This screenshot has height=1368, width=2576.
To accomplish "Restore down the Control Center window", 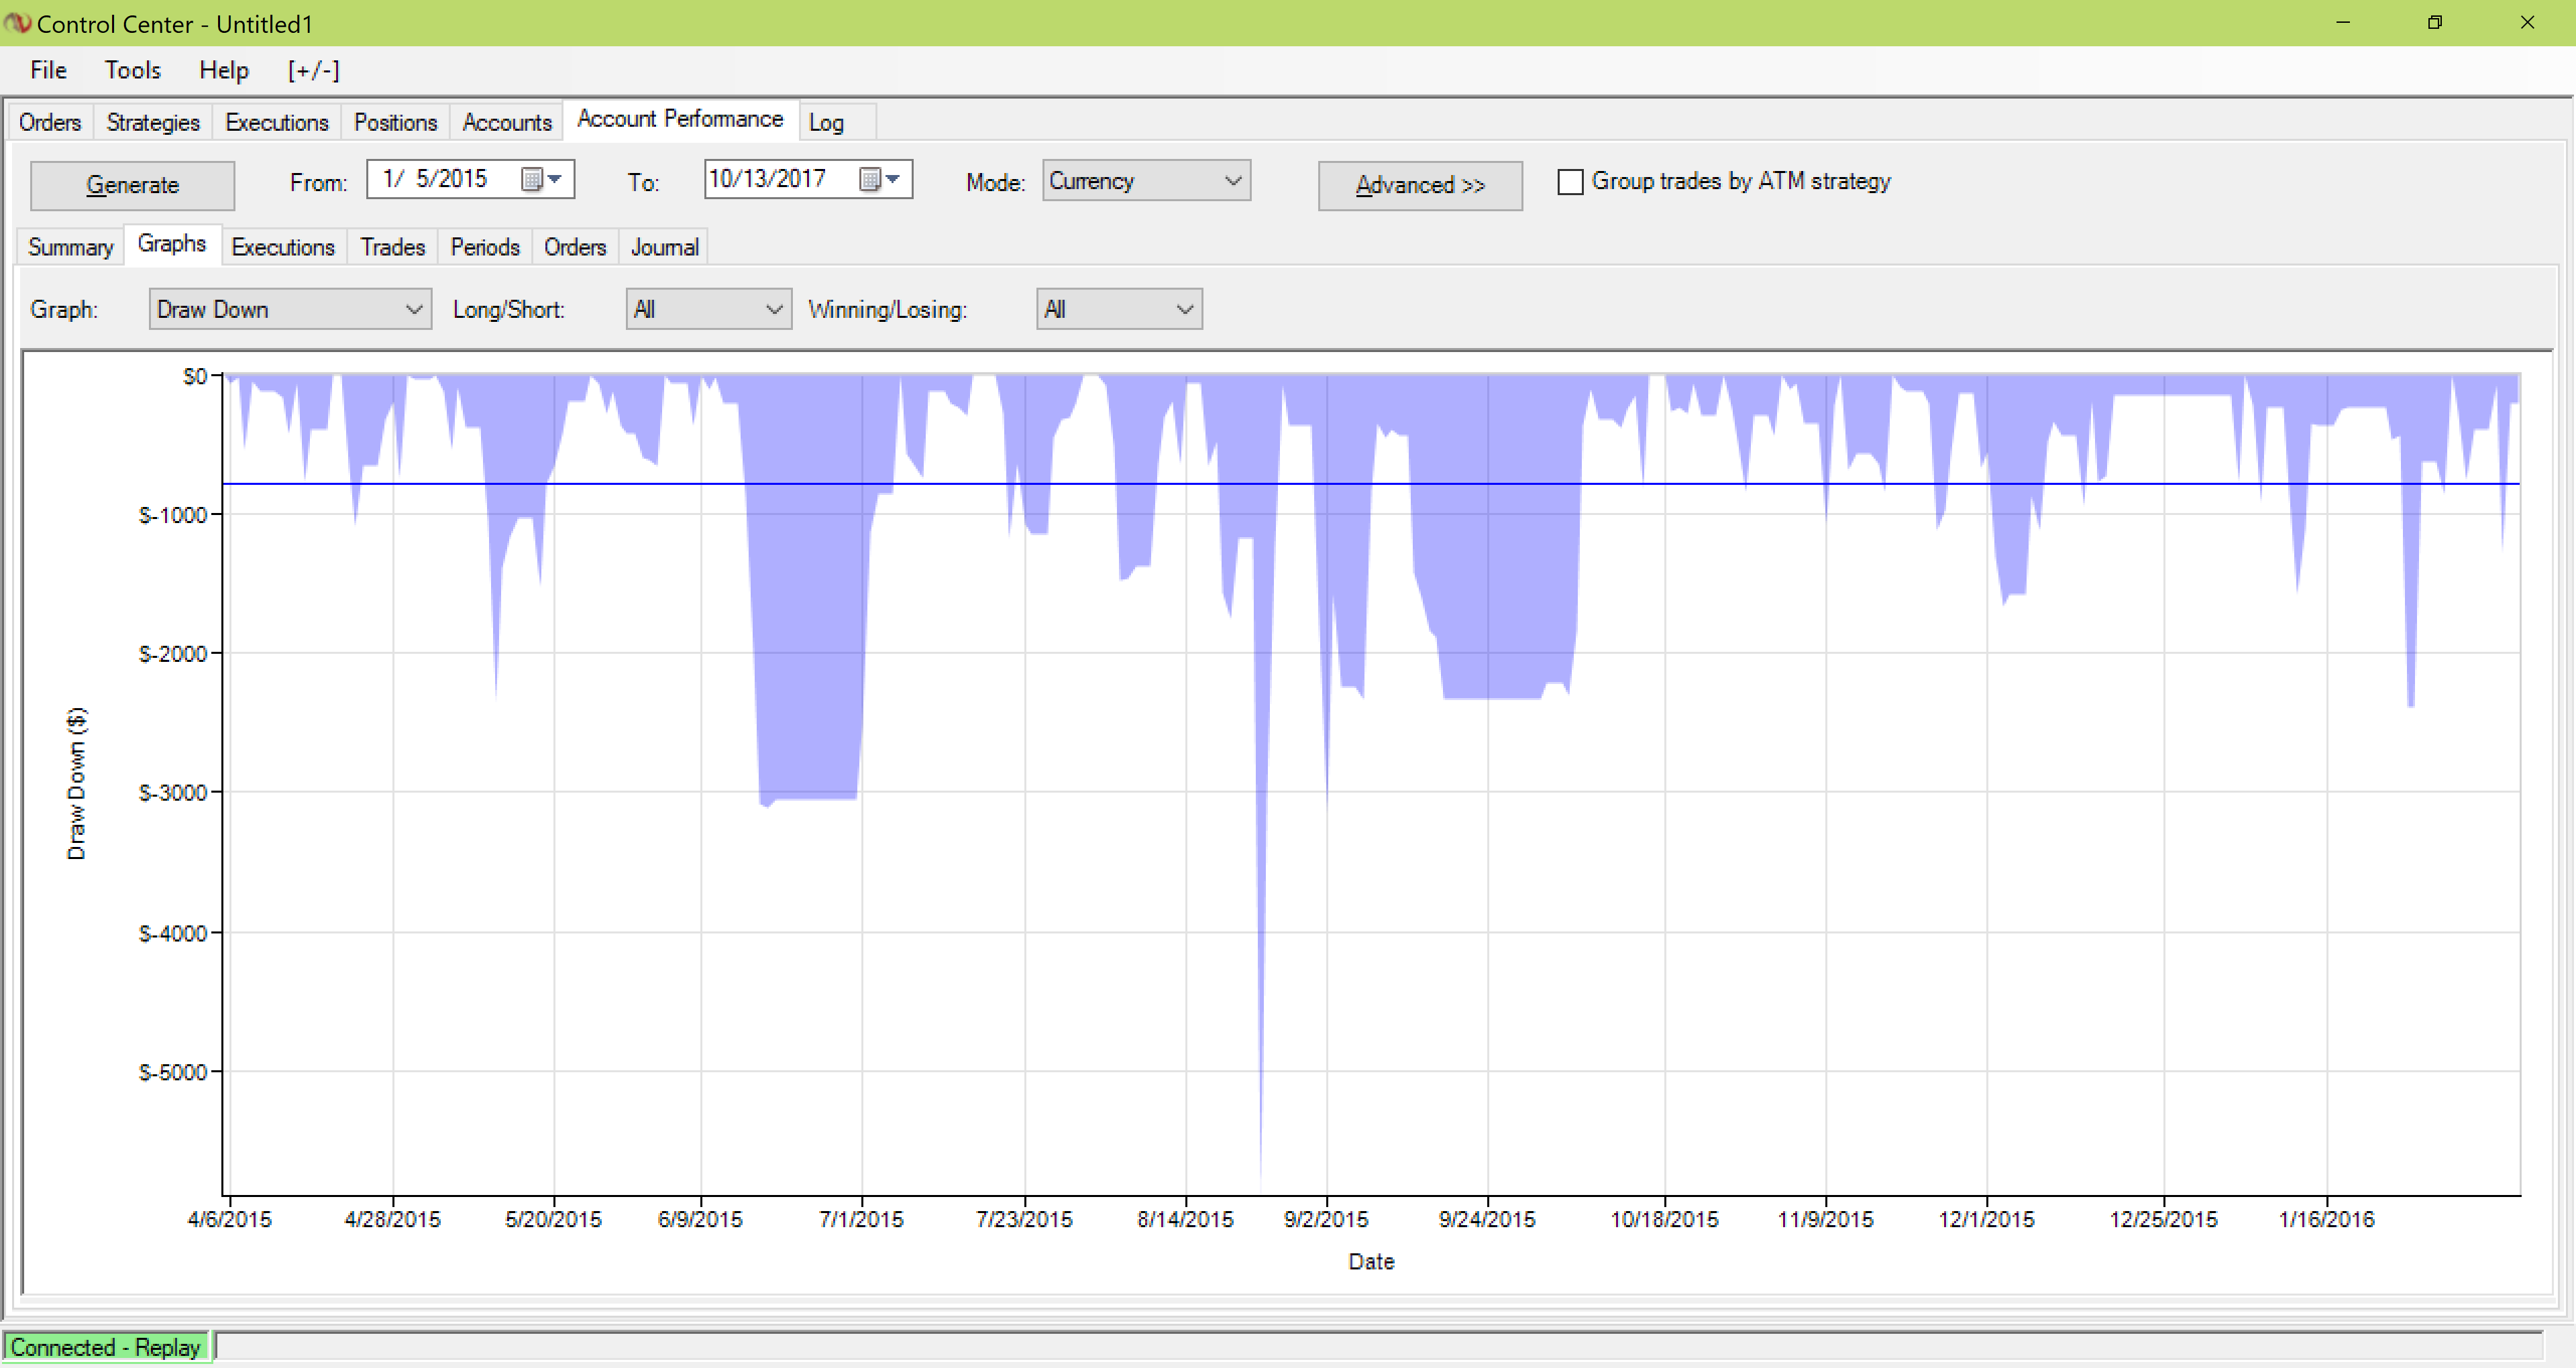I will coord(2435,22).
